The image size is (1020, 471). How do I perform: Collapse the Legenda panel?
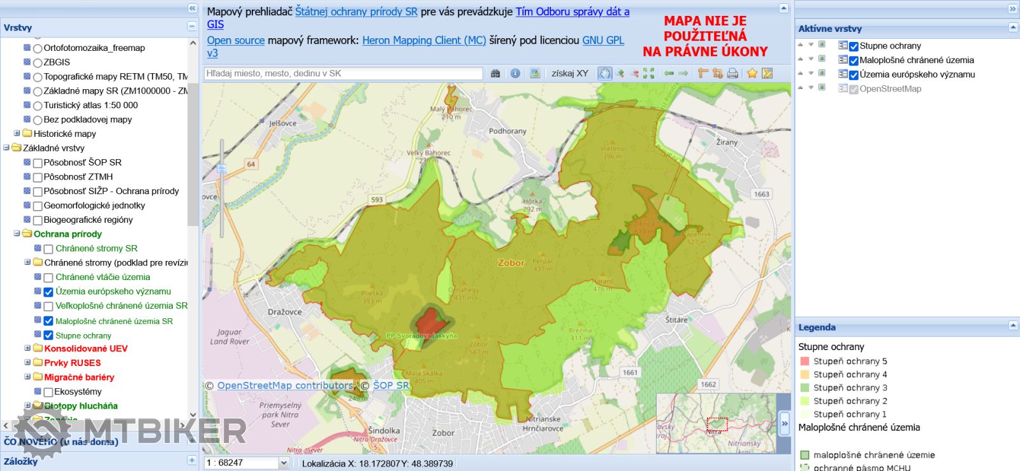pyautogui.click(x=1012, y=326)
